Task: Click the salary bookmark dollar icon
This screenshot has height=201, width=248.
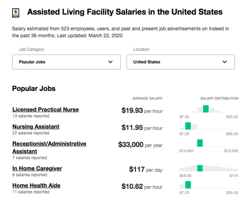Action: point(16,12)
